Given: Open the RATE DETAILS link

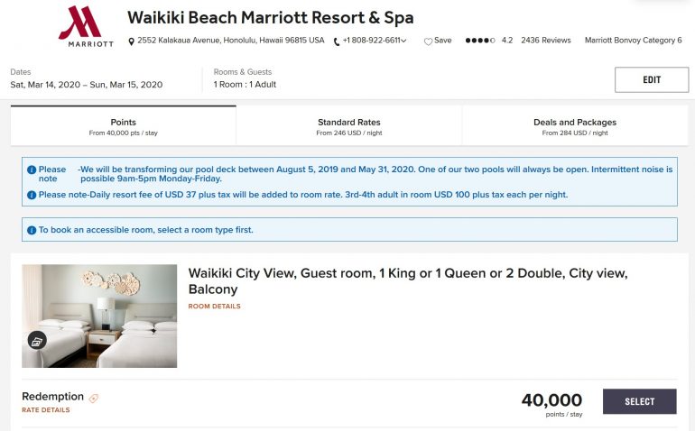Looking at the screenshot, I should coord(45,410).
